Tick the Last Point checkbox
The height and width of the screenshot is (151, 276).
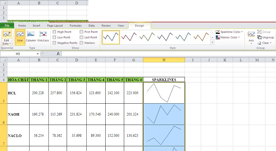pyautogui.click(x=81, y=37)
